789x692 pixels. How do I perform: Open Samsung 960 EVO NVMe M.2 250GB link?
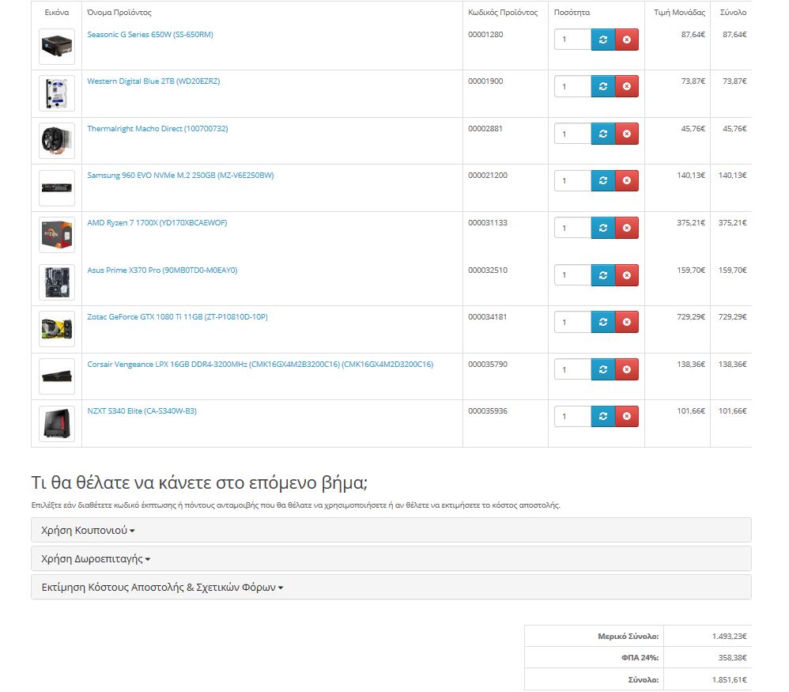(x=180, y=175)
